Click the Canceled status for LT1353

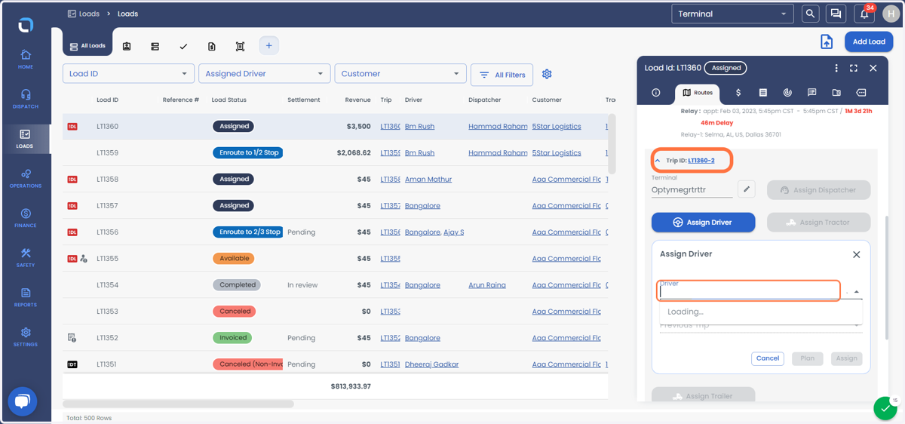(235, 312)
